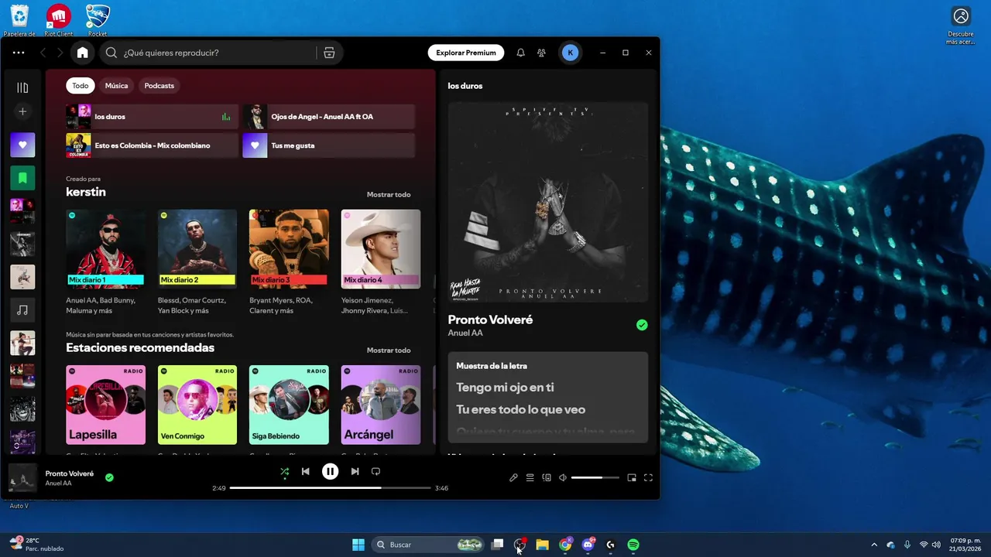Open the mini player

point(632,477)
